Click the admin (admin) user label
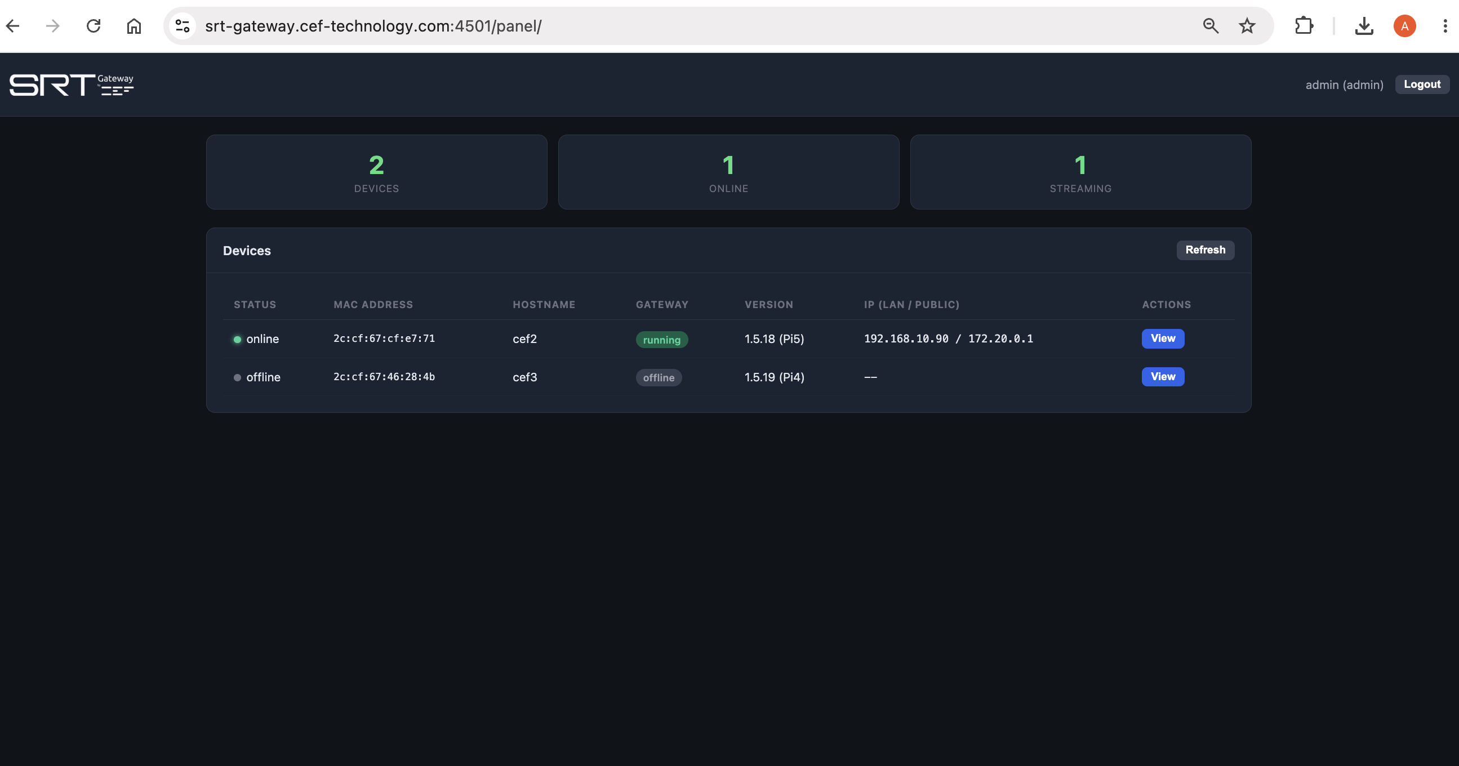Screen dimensions: 1459x766 point(1344,85)
